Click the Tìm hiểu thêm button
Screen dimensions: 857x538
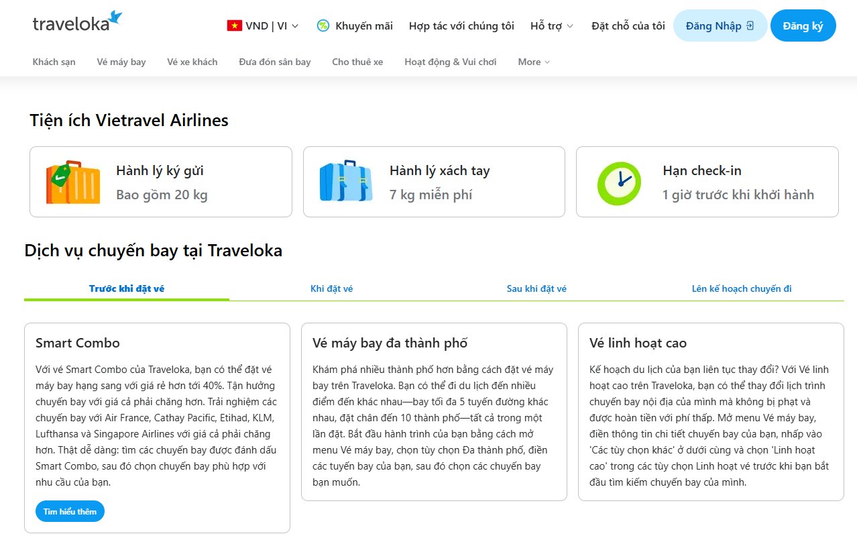tap(70, 511)
